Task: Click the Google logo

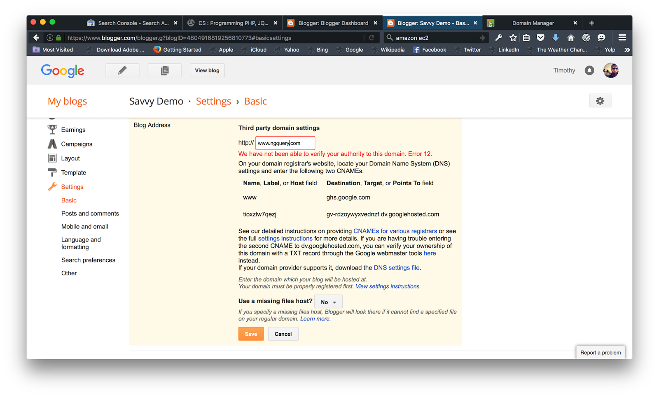Action: pos(63,71)
